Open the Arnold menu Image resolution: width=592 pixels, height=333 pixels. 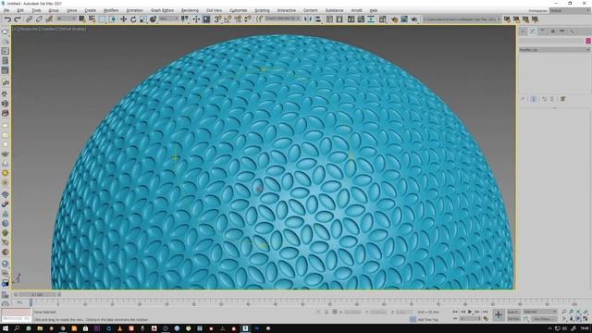coord(356,10)
